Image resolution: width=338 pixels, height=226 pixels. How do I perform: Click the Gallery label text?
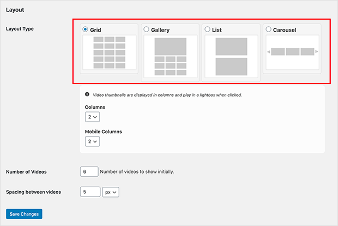160,30
